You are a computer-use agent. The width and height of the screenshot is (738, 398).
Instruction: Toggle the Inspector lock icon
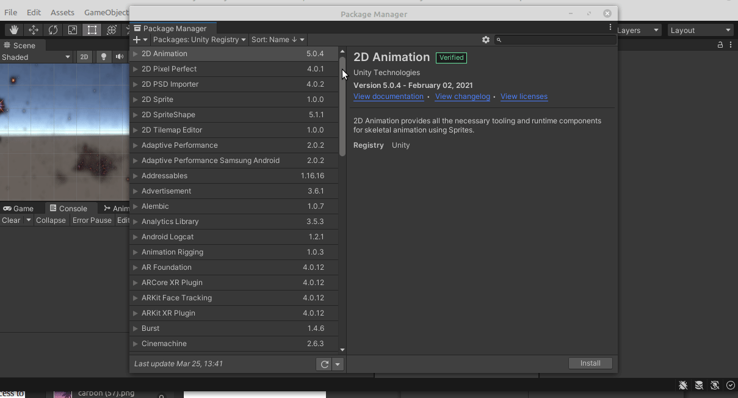(x=720, y=45)
